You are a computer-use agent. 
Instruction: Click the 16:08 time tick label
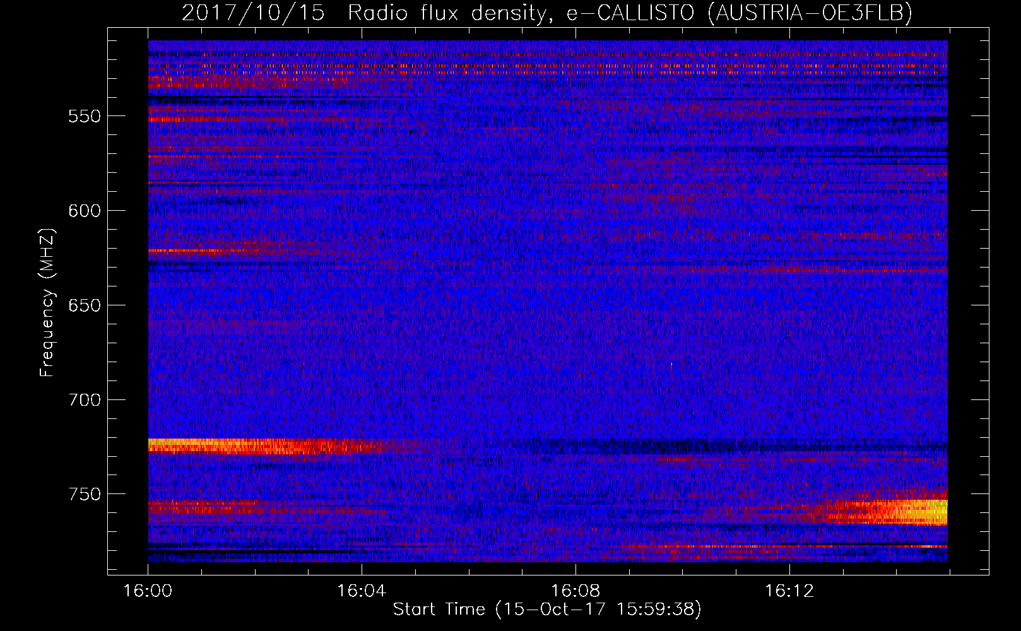click(x=575, y=591)
